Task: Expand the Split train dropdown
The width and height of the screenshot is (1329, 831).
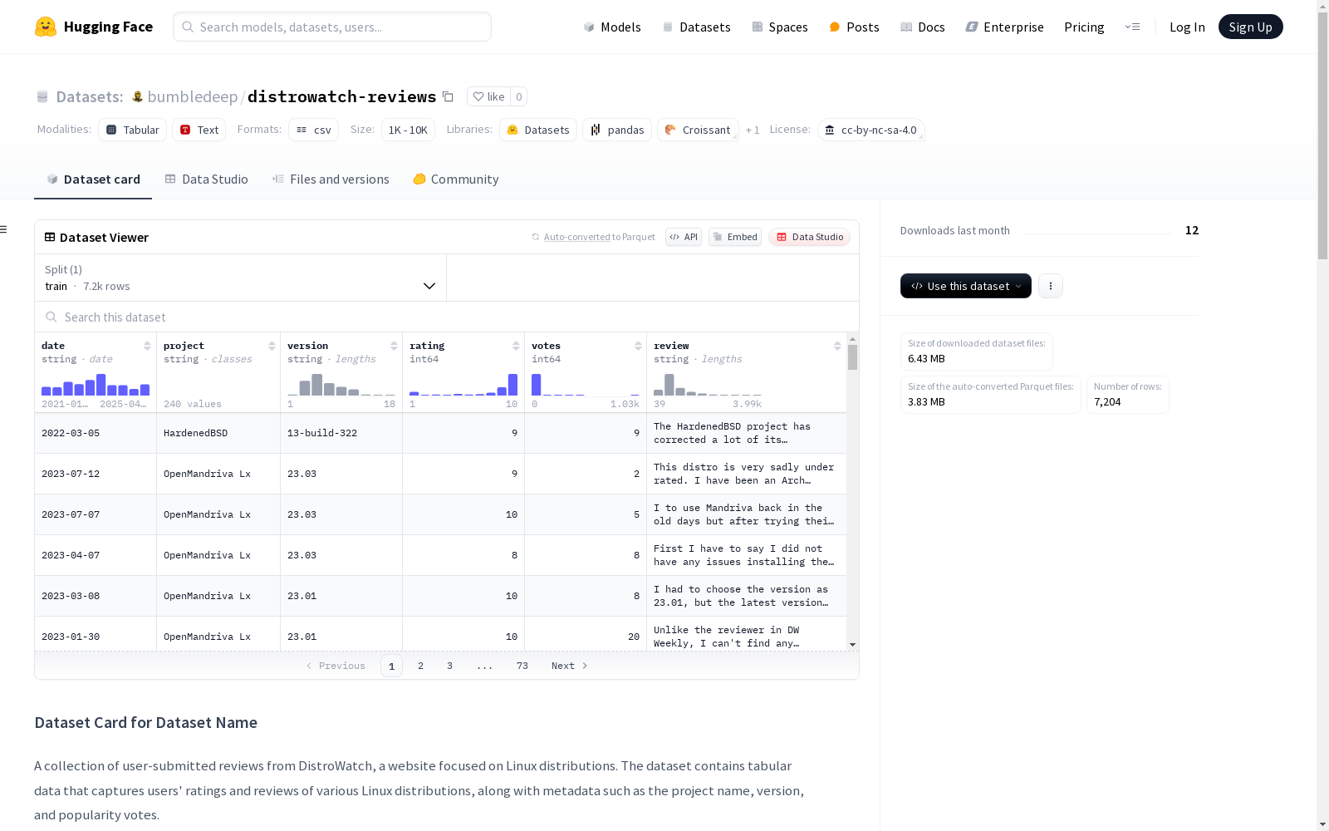Action: pos(240,278)
